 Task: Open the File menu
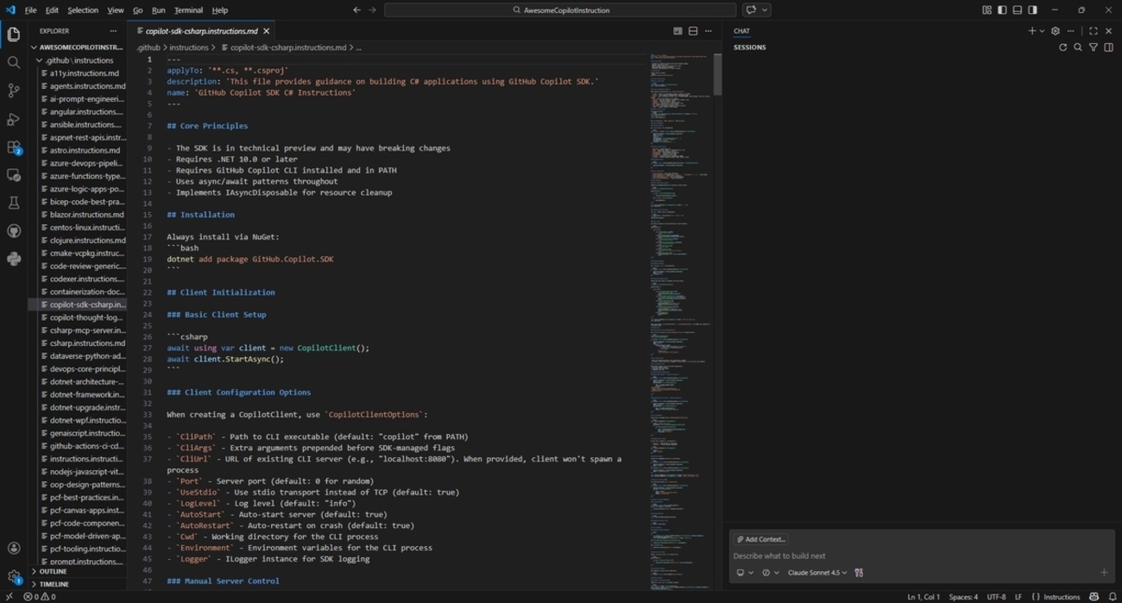tap(30, 10)
